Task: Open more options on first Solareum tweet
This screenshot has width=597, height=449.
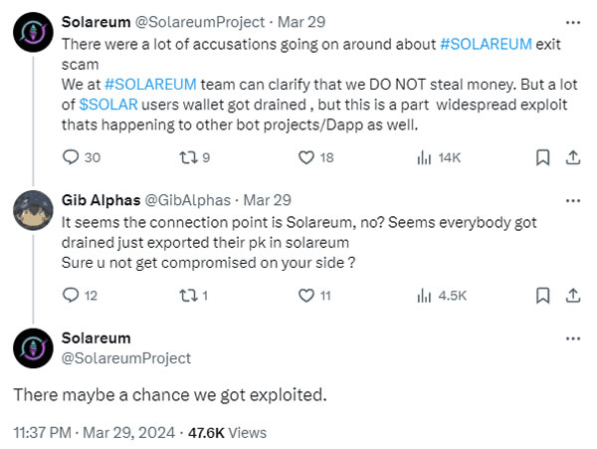Action: click(x=572, y=21)
